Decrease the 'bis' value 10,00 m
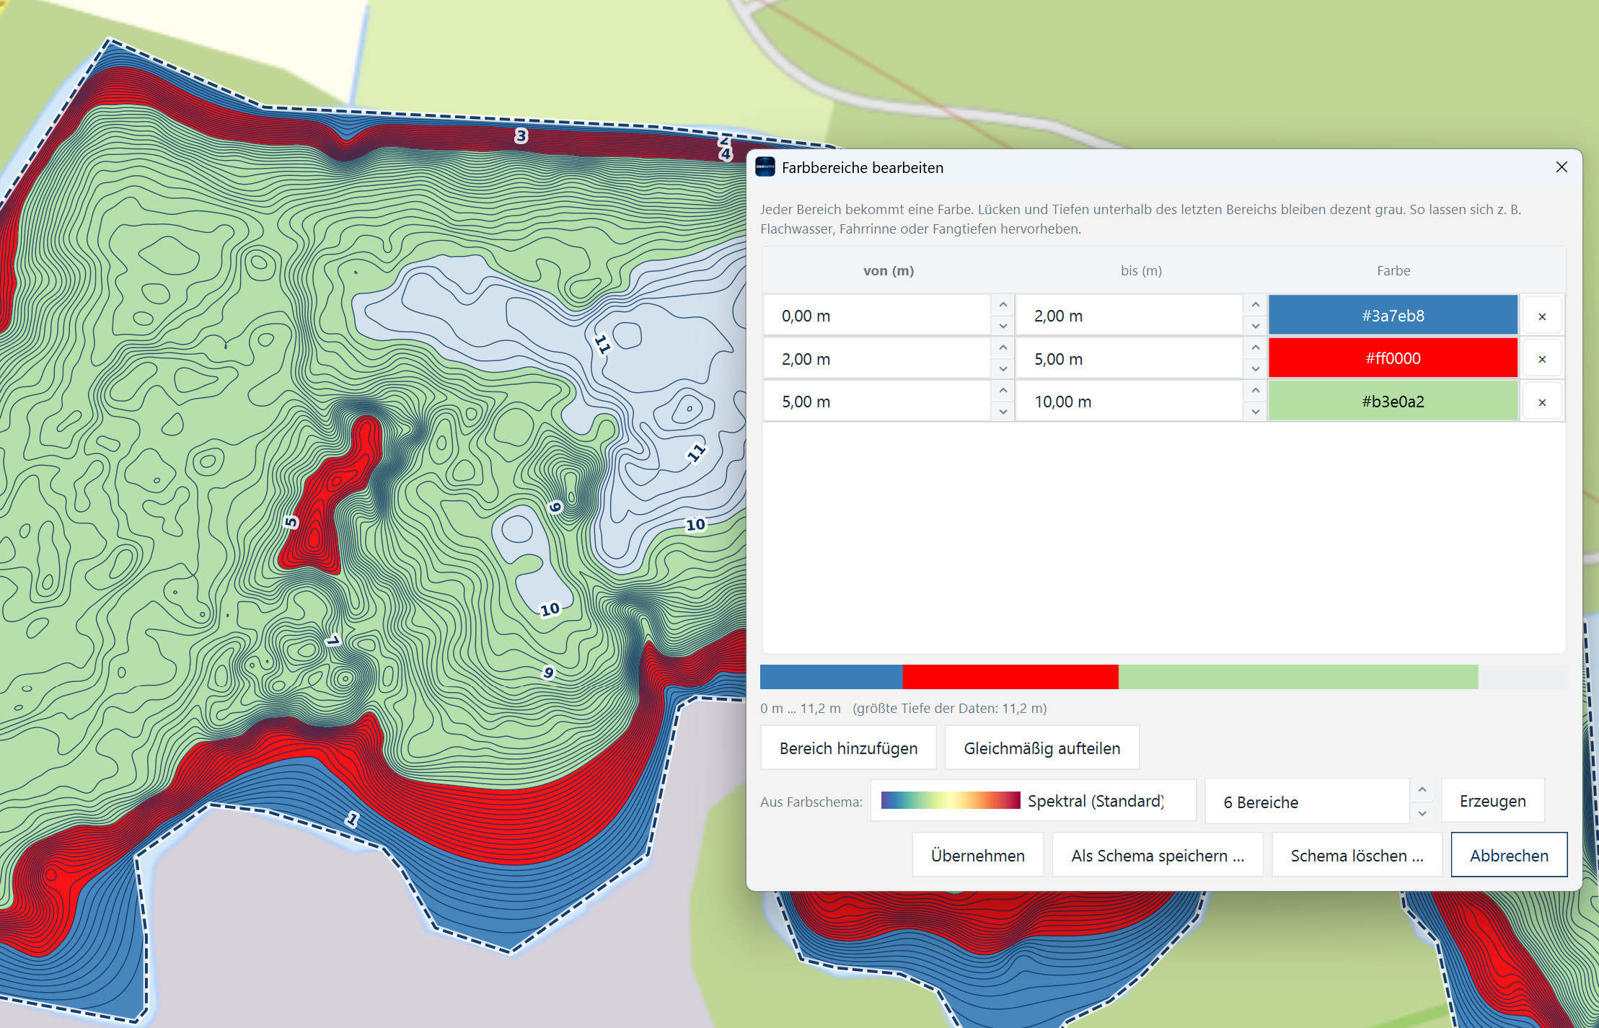 click(1255, 412)
